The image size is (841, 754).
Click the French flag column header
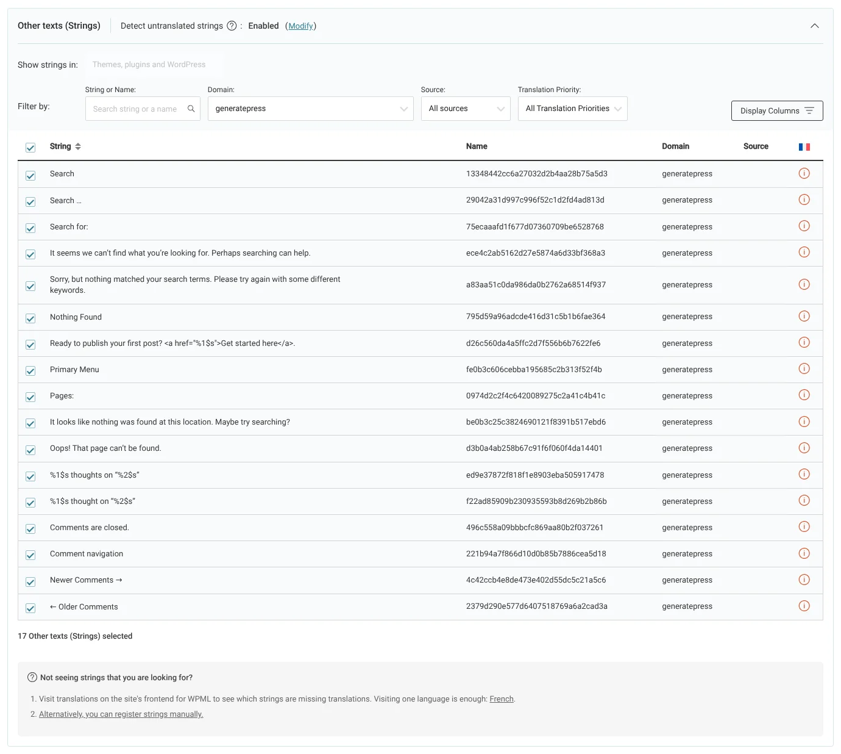pyautogui.click(x=804, y=147)
